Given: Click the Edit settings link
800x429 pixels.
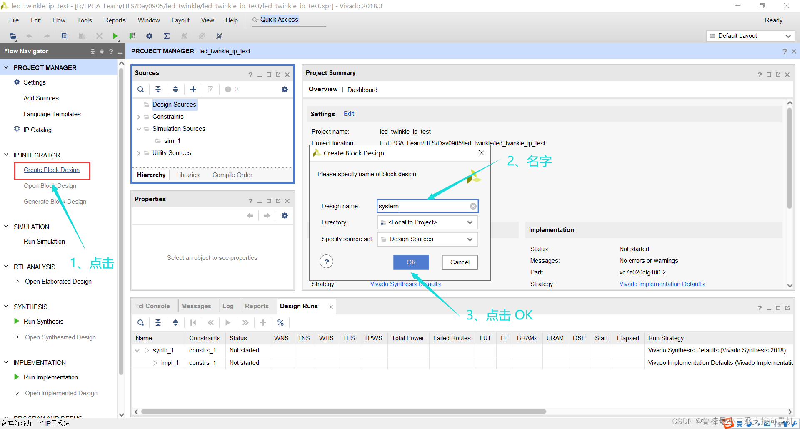Looking at the screenshot, I should pos(349,114).
